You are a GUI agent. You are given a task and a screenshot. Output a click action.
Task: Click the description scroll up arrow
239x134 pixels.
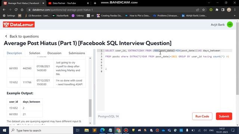[x=90, y=58]
